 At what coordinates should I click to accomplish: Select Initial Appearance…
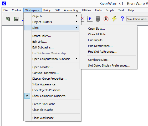tap(52, 84)
